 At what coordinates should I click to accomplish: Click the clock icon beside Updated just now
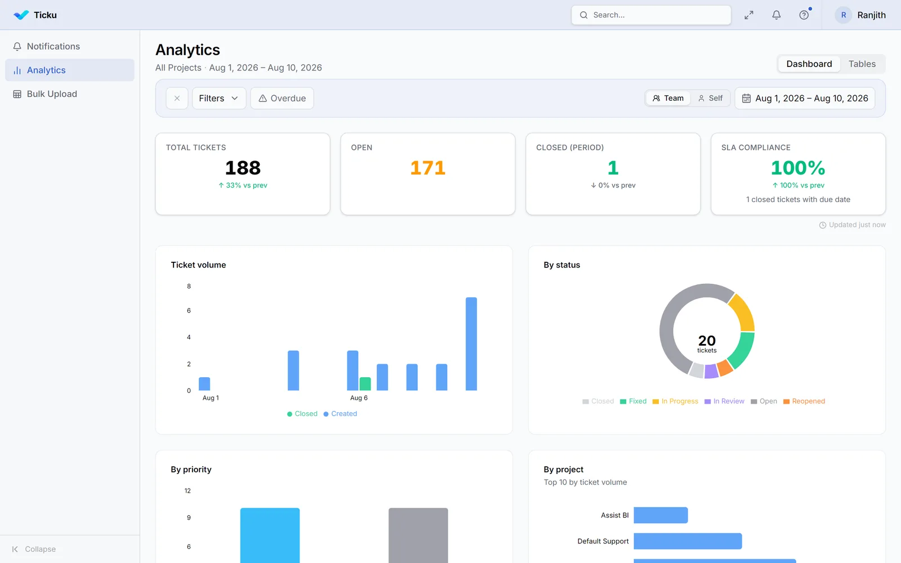[x=823, y=225]
